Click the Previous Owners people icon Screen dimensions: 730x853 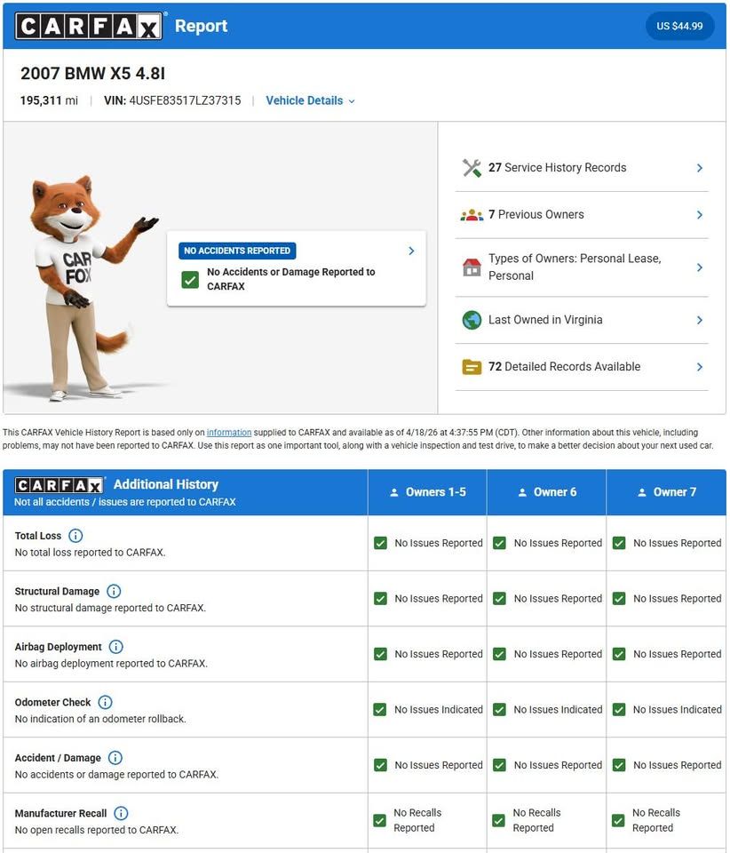[472, 215]
